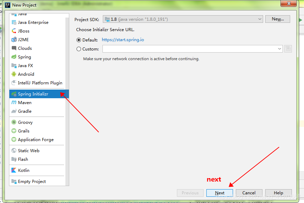Click the Groovy G icon
The image size is (304, 203).
(x=14, y=122)
